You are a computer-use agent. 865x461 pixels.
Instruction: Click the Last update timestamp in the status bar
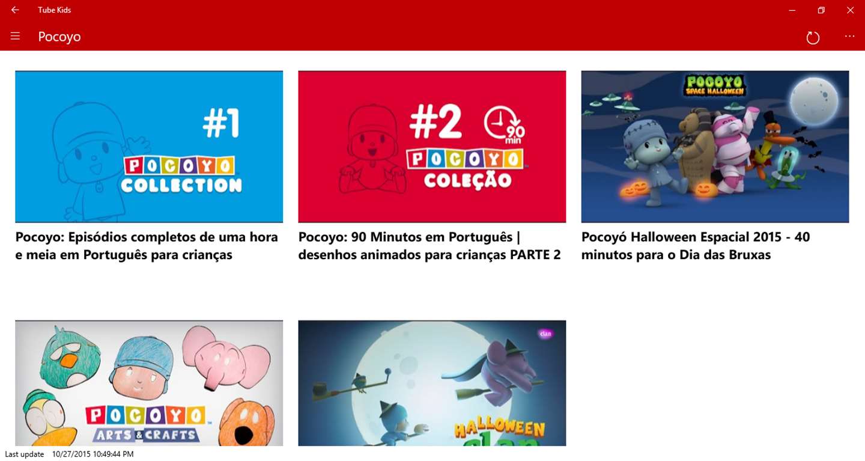[69, 454]
